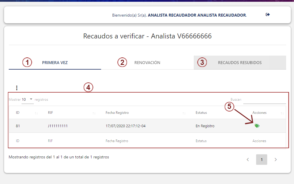Sort by RIF column arrows
This screenshot has width=294, height=184.
tap(94, 113)
